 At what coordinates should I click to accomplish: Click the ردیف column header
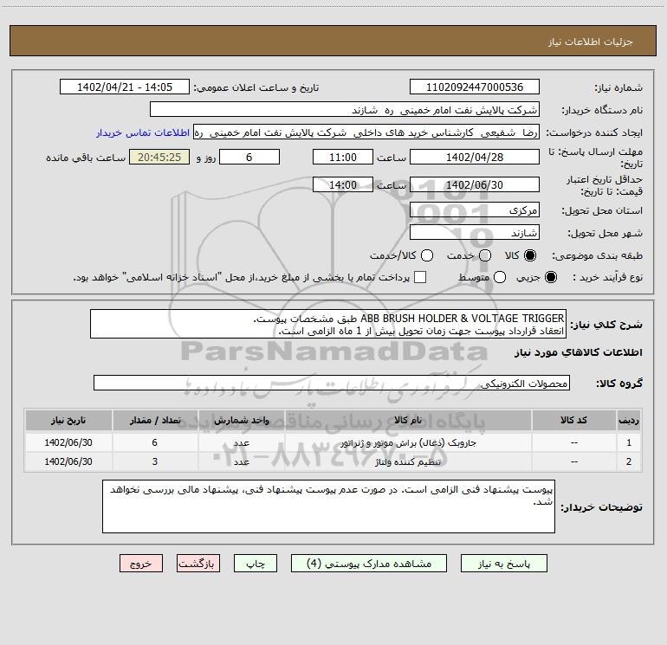pyautogui.click(x=629, y=420)
